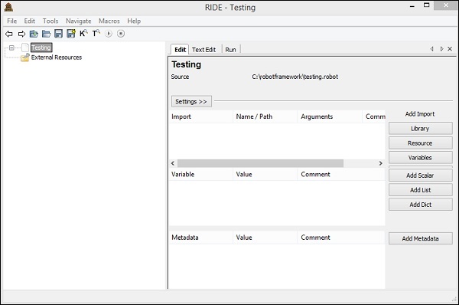Screen dimensions: 459x305
Task: Click the Add List button
Action: click(x=420, y=190)
